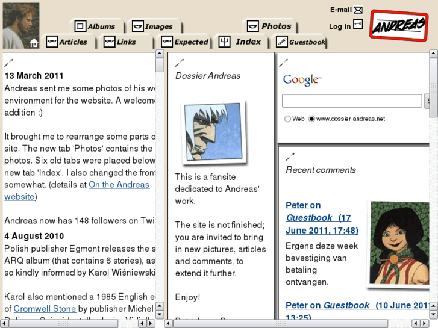This screenshot has height=328, width=438.
Task: Click the E-mail envelope icon
Action: 358,10
